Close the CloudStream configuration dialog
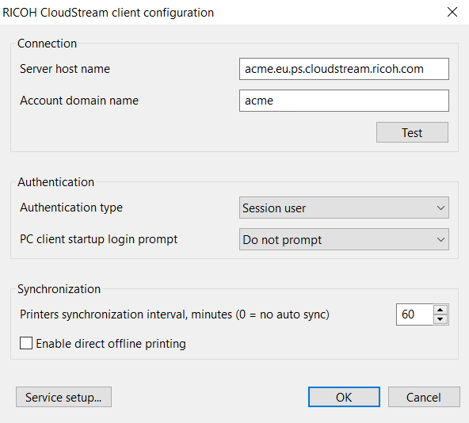Image resolution: width=469 pixels, height=423 pixels. (452, 12)
